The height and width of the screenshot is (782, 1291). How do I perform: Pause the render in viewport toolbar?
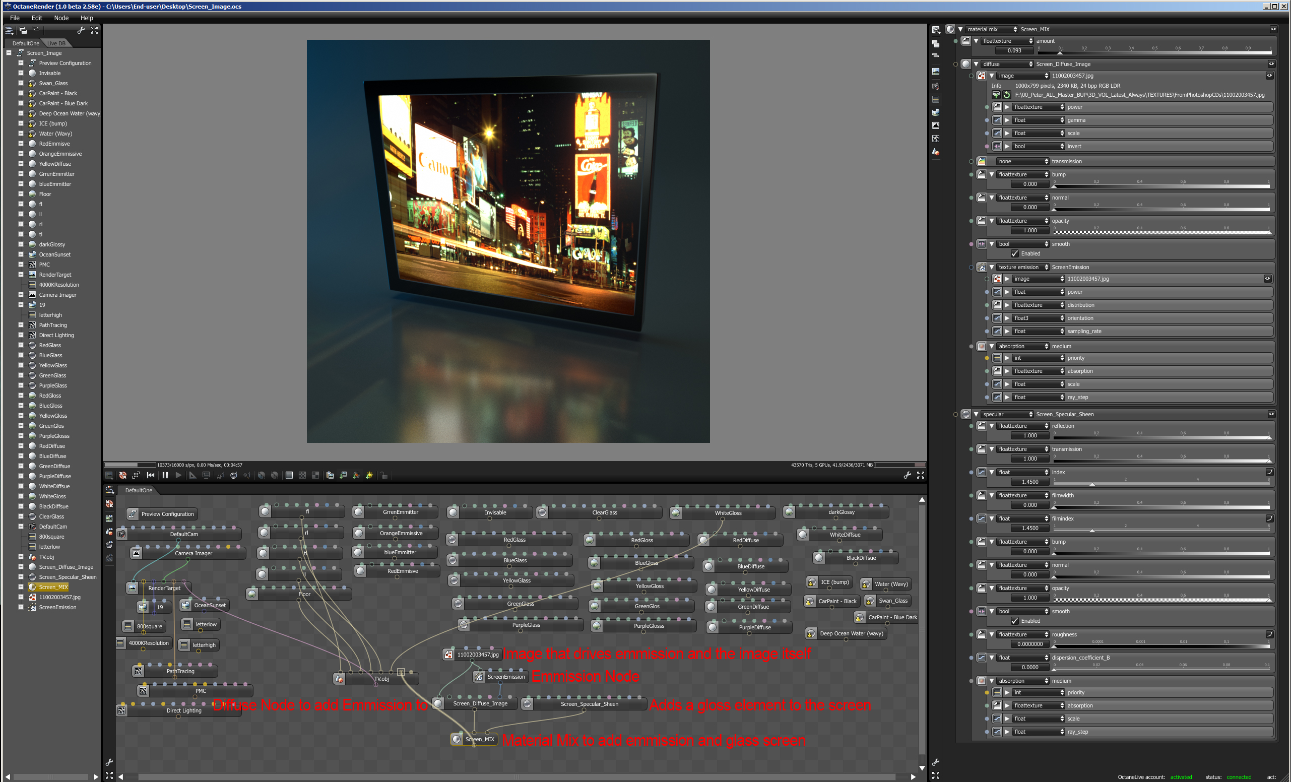(165, 475)
